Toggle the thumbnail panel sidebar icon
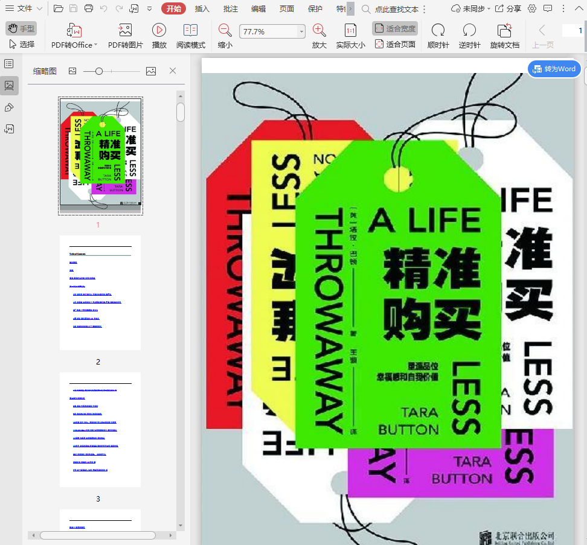Image resolution: width=587 pixels, height=545 pixels. click(9, 85)
